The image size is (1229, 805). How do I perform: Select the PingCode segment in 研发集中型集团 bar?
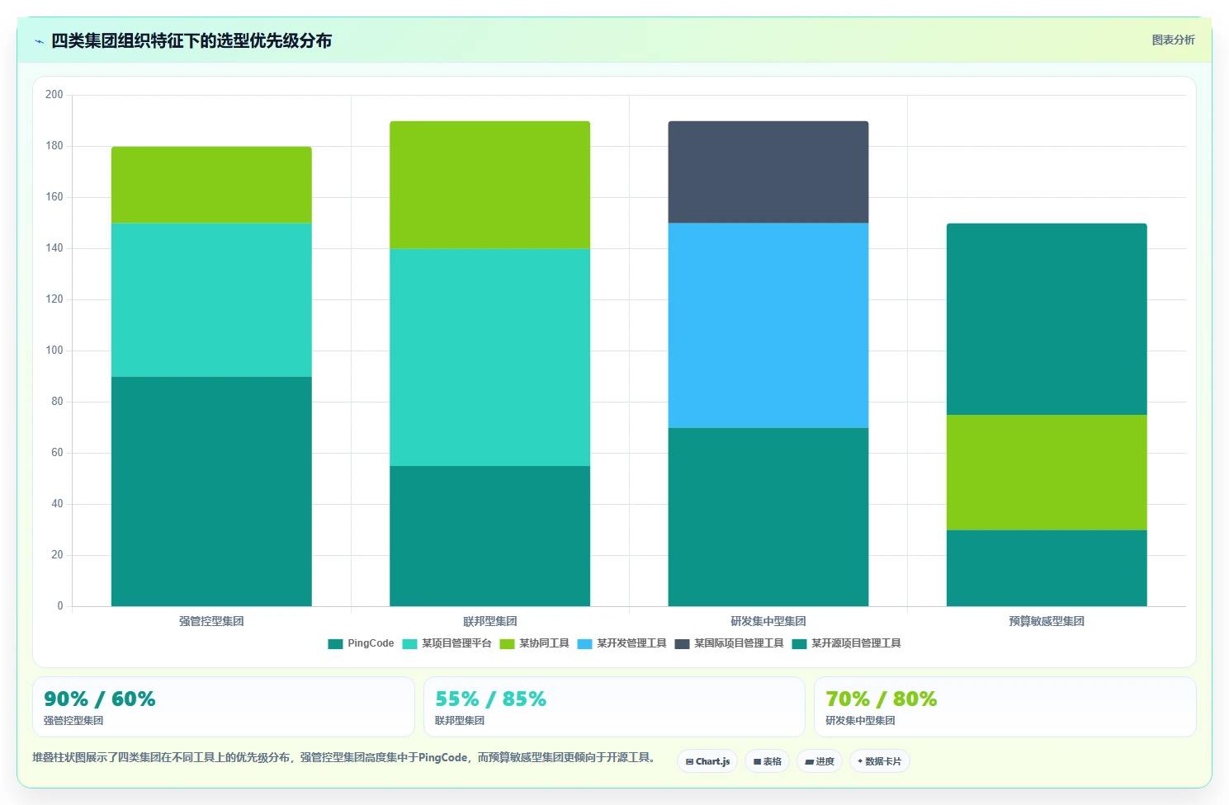click(x=768, y=517)
